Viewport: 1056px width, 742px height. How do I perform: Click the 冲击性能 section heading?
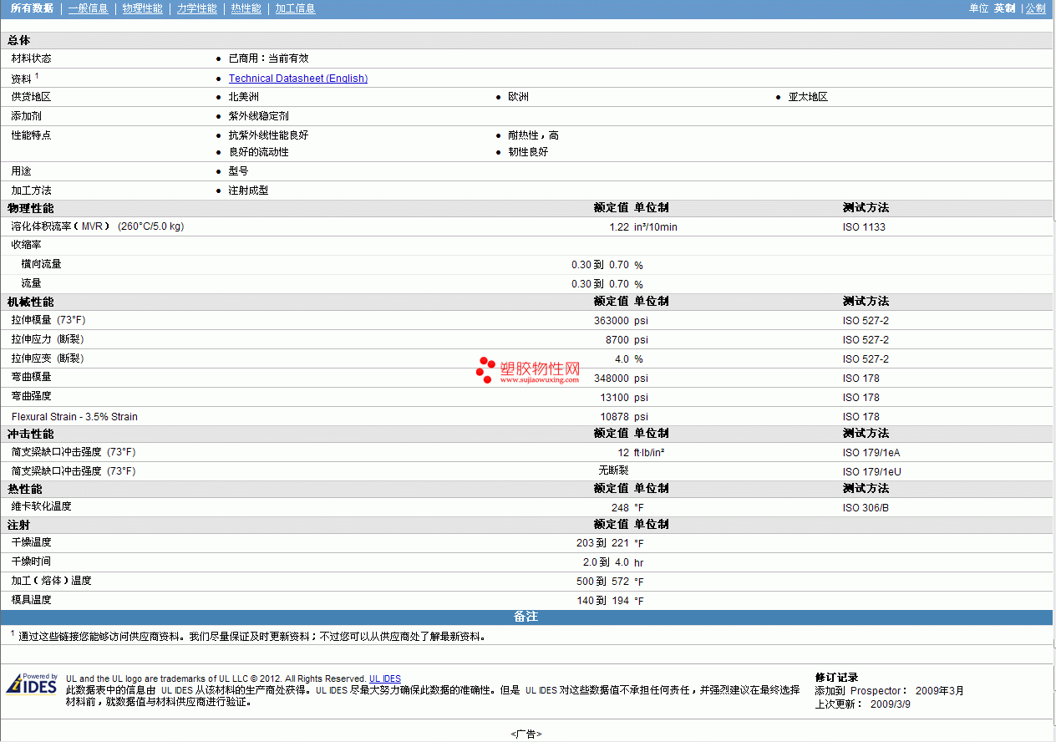coord(30,434)
